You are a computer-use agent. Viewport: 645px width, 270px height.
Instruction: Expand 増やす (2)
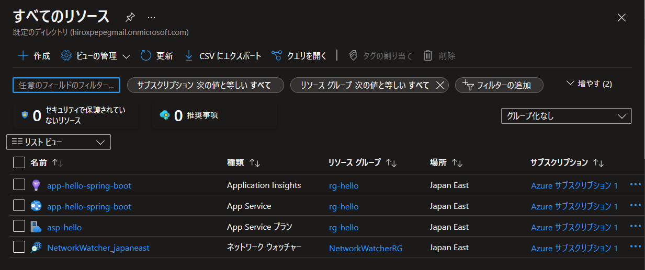[589, 84]
